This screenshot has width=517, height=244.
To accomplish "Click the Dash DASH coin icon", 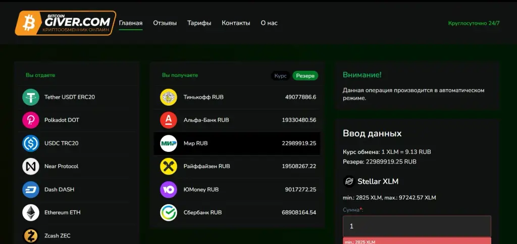I will point(31,190).
